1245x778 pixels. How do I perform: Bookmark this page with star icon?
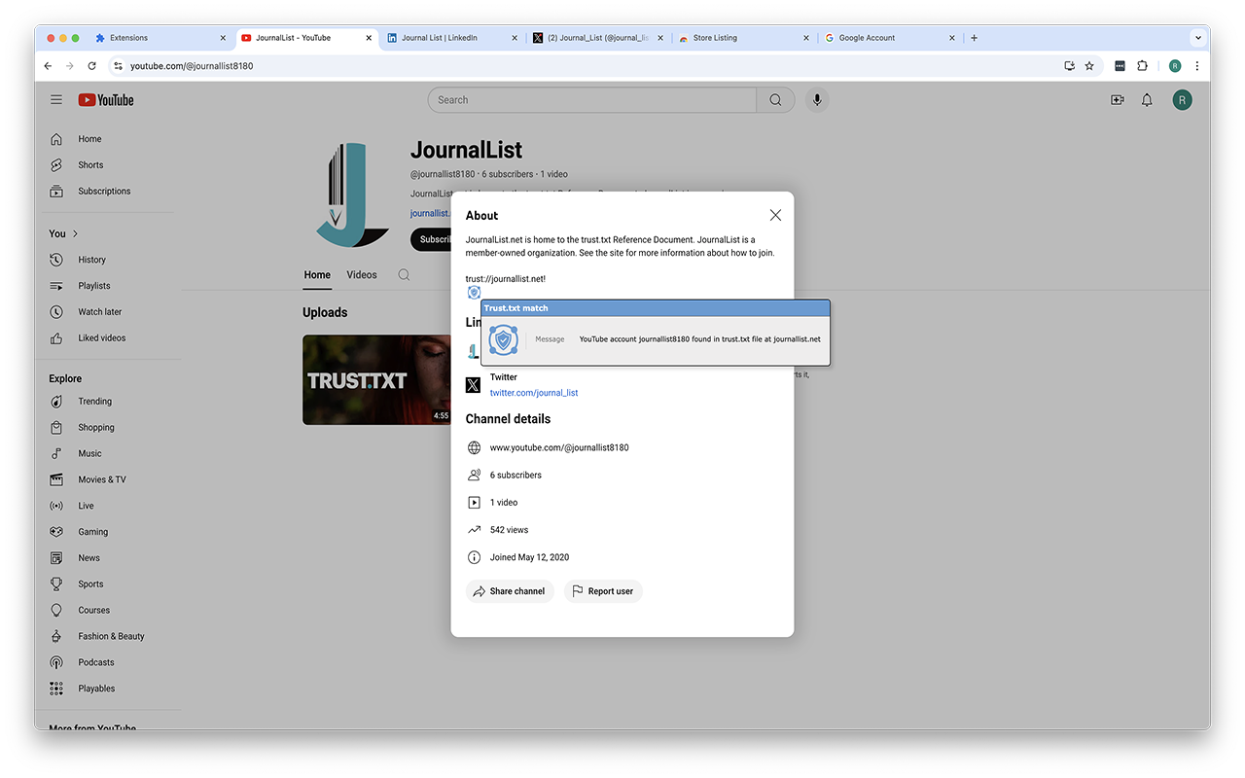point(1089,66)
